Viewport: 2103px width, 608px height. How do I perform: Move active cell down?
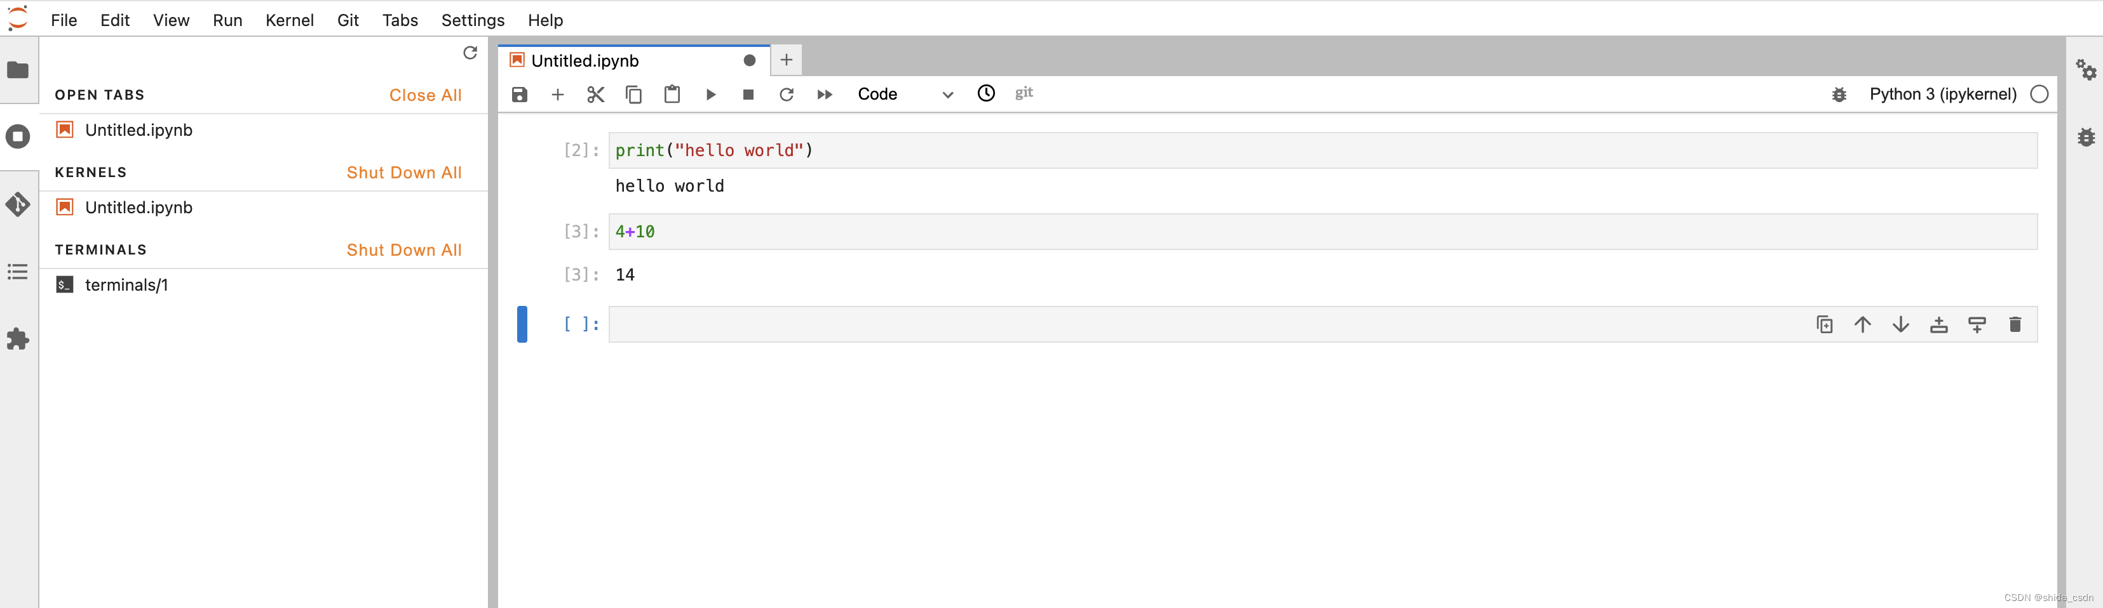[x=1900, y=324]
